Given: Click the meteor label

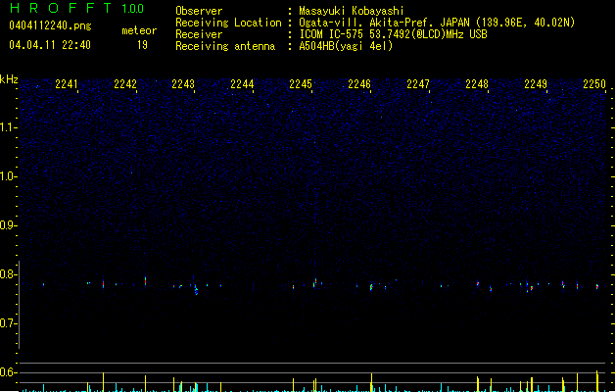Looking at the screenshot, I should [x=139, y=30].
